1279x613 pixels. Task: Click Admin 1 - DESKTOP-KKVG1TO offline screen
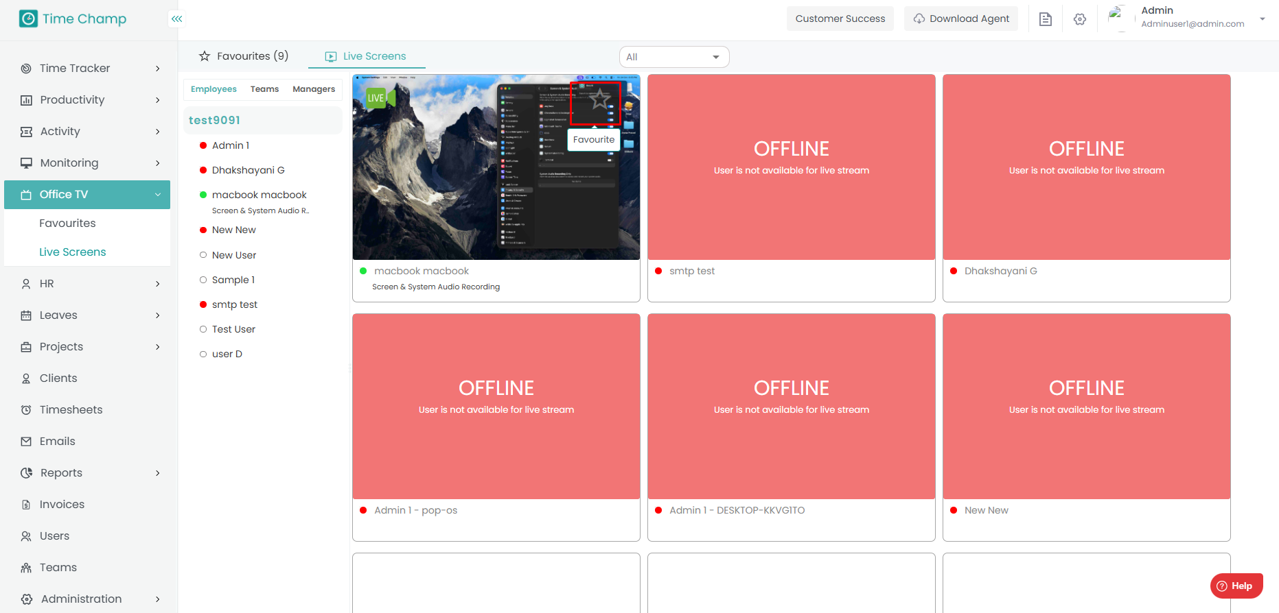(792, 407)
